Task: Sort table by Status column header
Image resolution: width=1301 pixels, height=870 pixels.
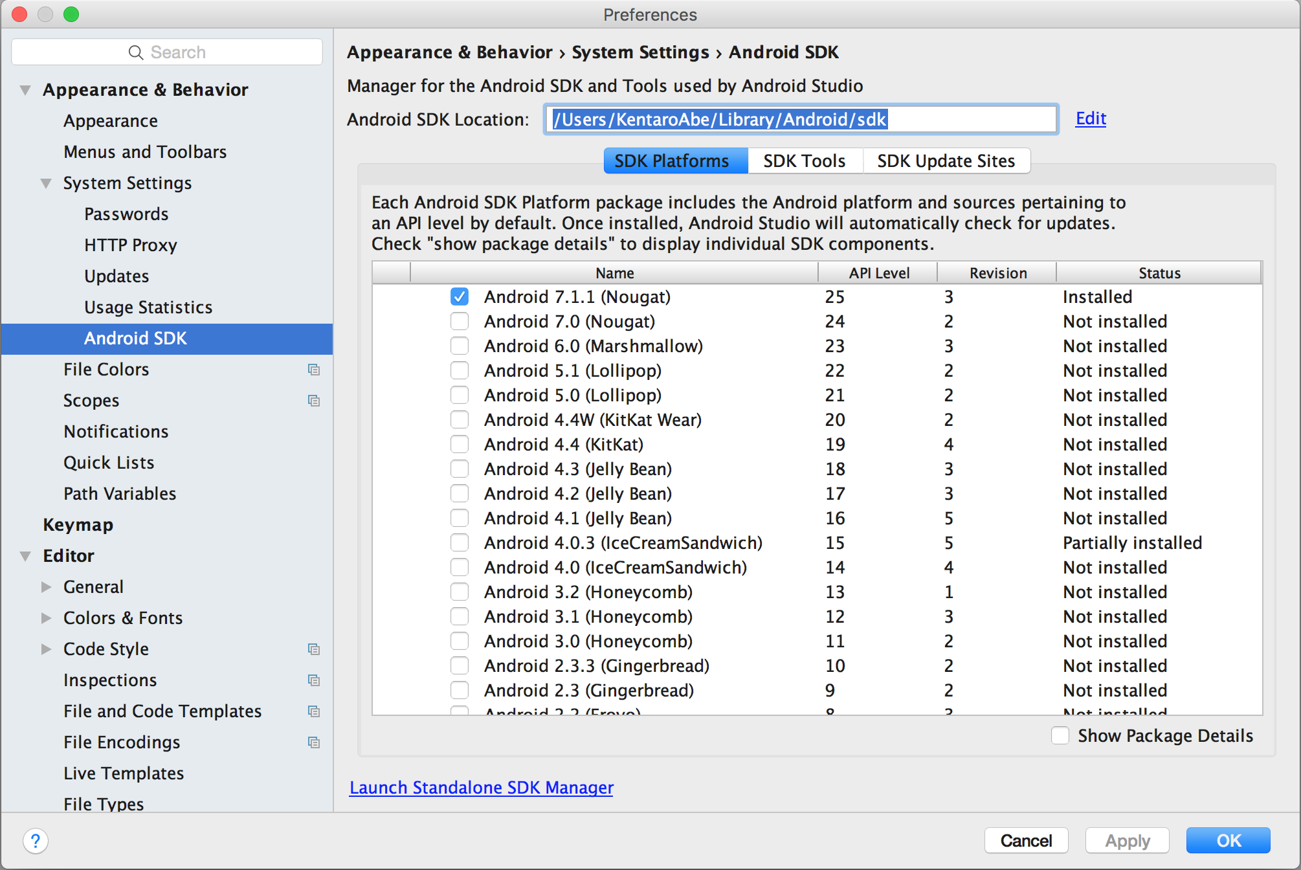Action: (1159, 273)
